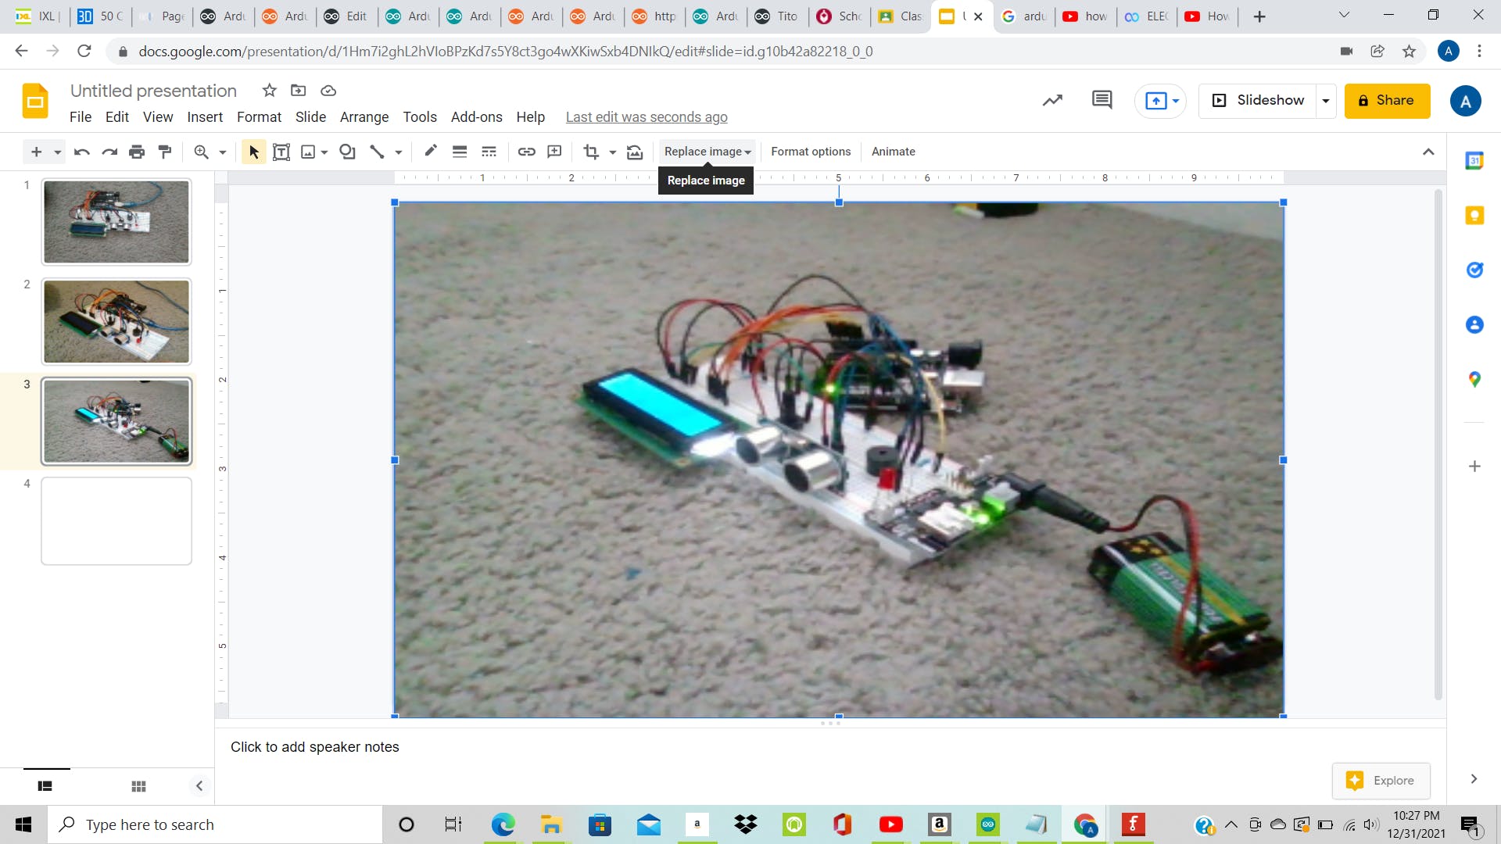Viewport: 1501px width, 844px height.
Task: Click the Reset image icon
Action: coord(635,152)
